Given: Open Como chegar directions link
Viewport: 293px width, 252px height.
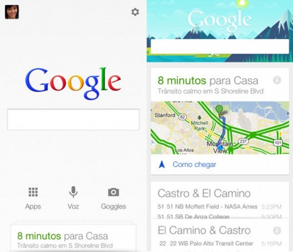Looking at the screenshot, I should click(194, 164).
